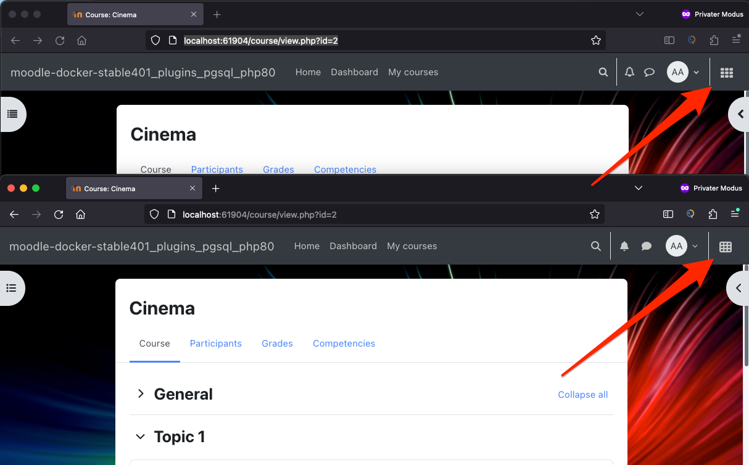Open the Firefox extensions puzzle icon
This screenshot has width=749, height=465.
pyautogui.click(x=713, y=214)
